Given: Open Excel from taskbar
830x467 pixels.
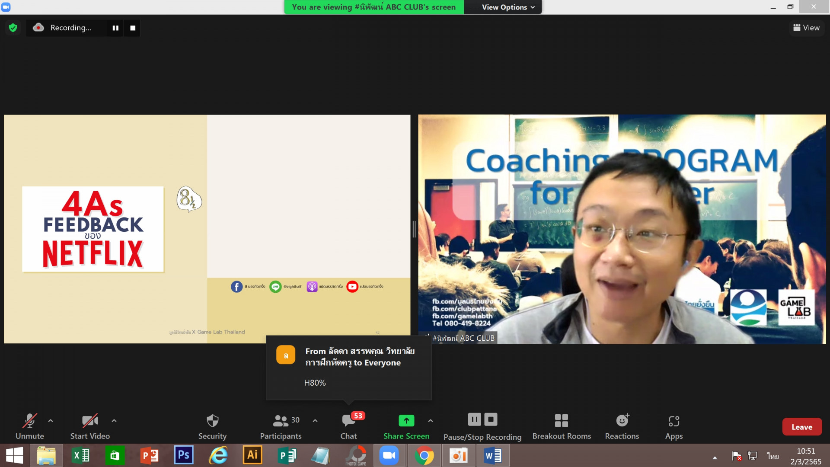Looking at the screenshot, I should (80, 455).
